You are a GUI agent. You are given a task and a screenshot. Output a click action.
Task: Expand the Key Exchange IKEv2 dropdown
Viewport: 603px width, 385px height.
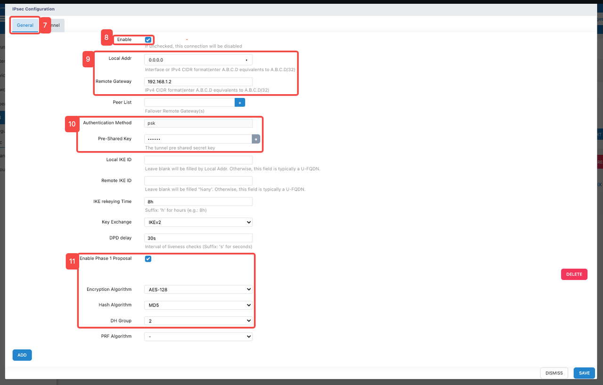pos(198,222)
